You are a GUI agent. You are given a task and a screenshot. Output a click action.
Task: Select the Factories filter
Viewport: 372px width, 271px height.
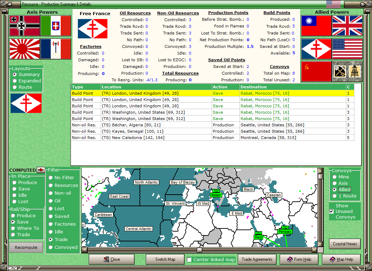62,224
